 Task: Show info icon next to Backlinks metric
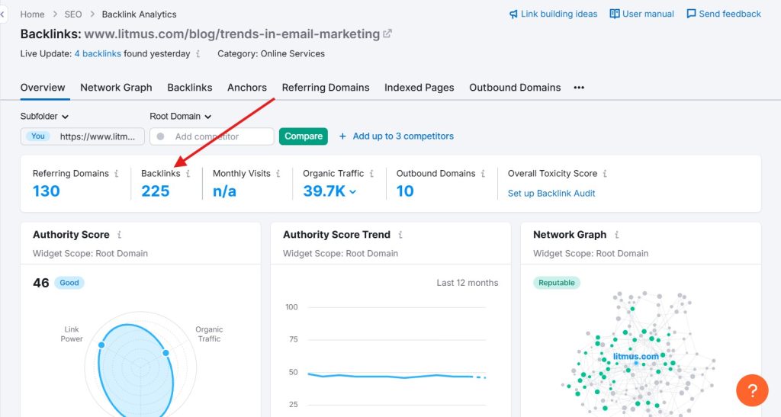pyautogui.click(x=188, y=174)
